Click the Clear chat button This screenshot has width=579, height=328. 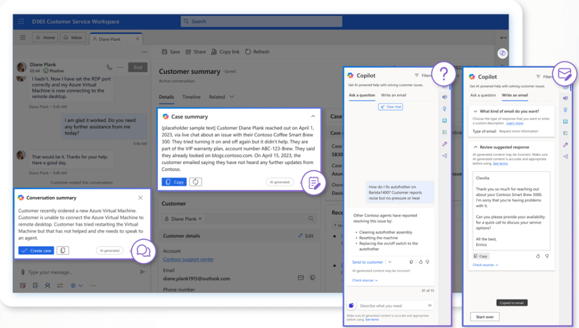click(x=391, y=107)
